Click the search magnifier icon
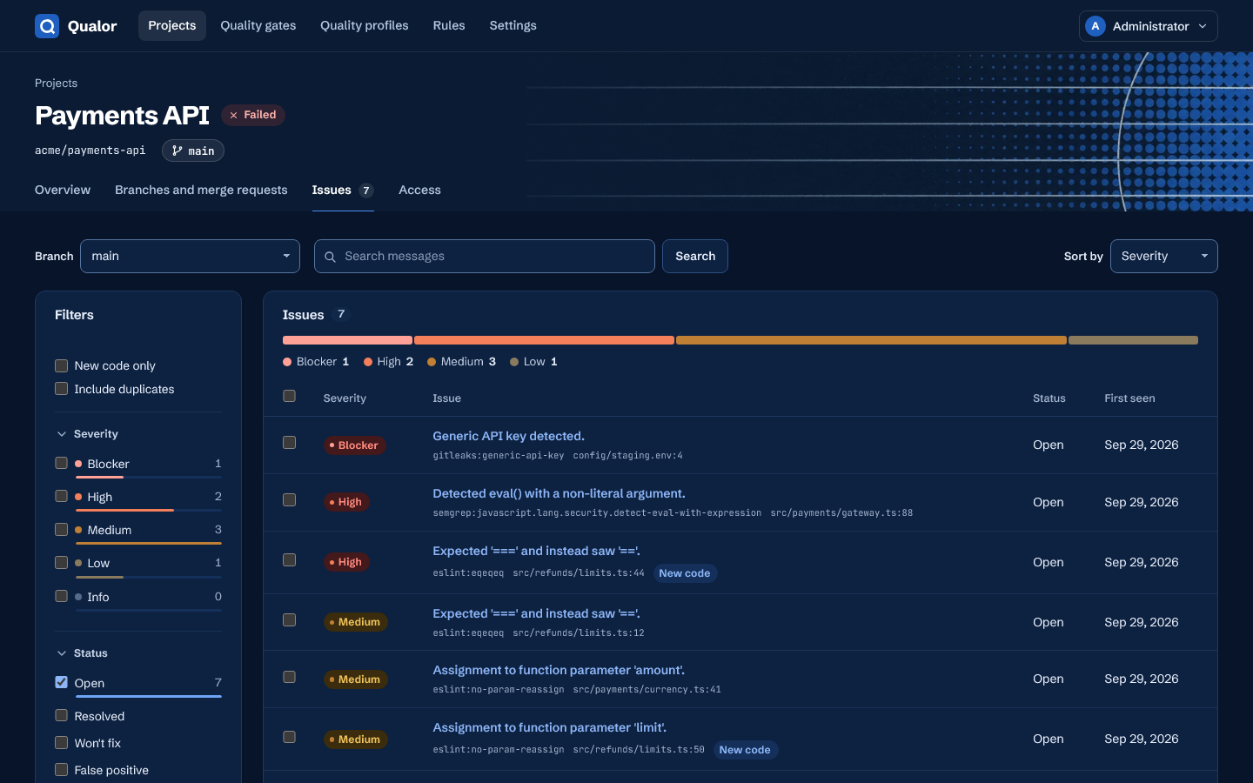The height and width of the screenshot is (783, 1253). [331, 257]
